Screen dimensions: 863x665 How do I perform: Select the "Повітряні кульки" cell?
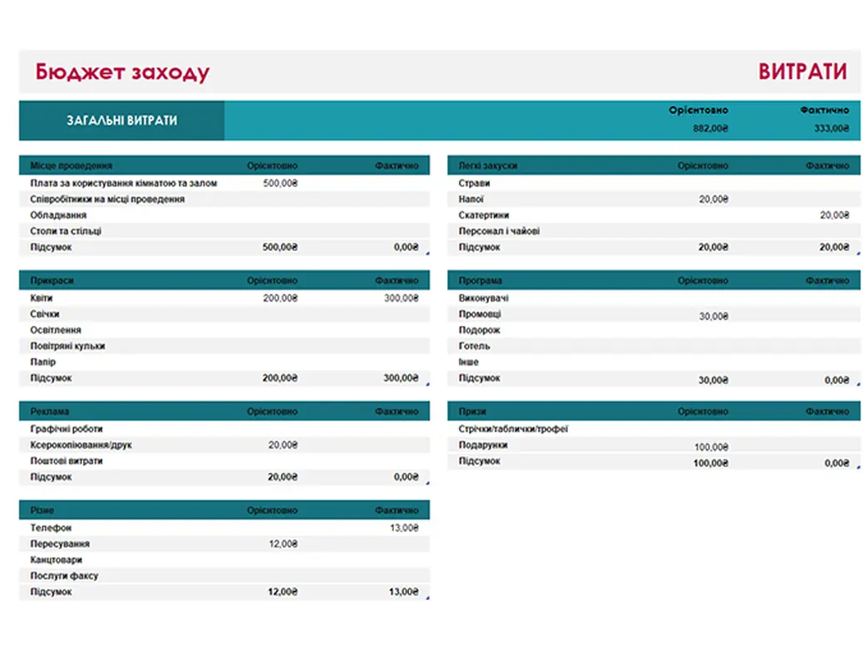click(67, 347)
